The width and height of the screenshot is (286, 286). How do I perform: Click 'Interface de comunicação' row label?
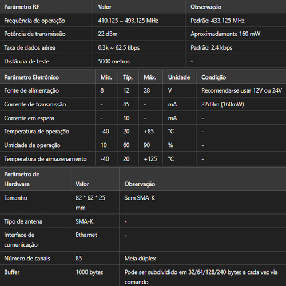tap(21, 240)
